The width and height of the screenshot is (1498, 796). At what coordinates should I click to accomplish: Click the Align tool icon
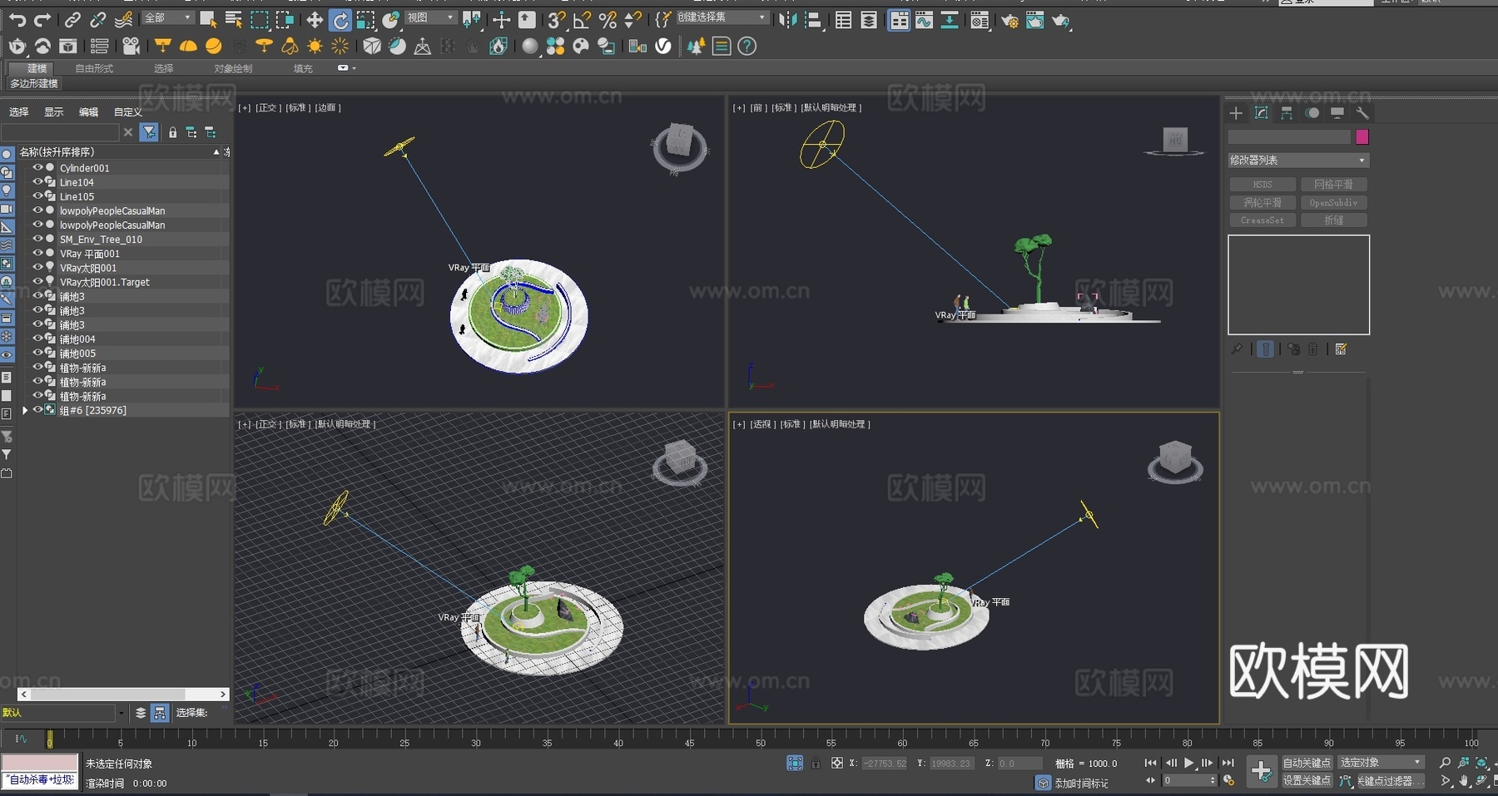coord(814,20)
